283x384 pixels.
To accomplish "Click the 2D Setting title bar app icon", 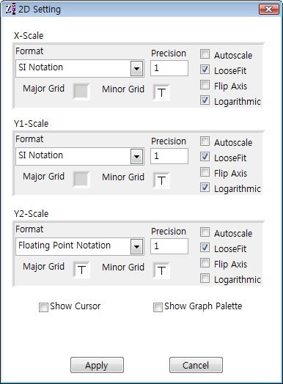I will click(10, 9).
